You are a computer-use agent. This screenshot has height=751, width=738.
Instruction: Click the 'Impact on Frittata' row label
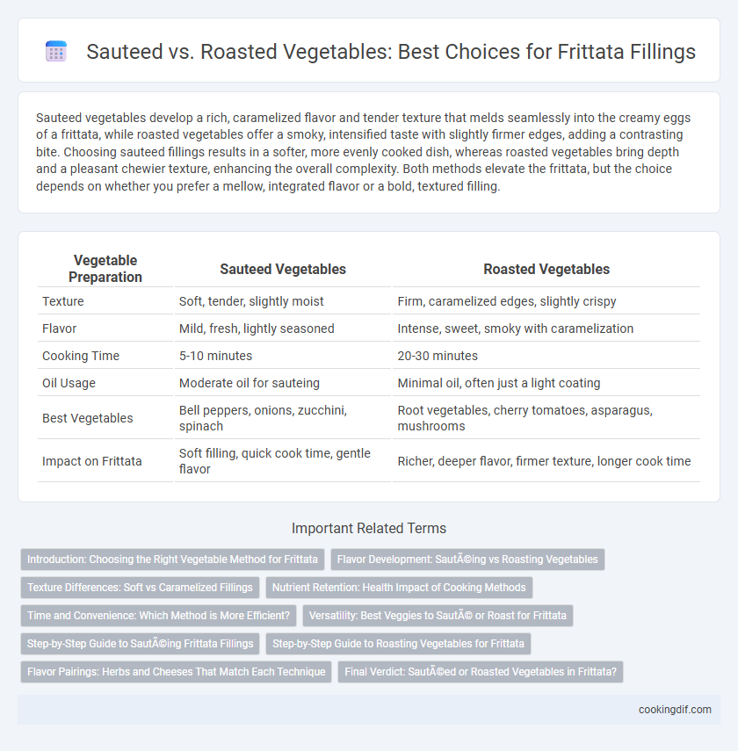click(92, 461)
